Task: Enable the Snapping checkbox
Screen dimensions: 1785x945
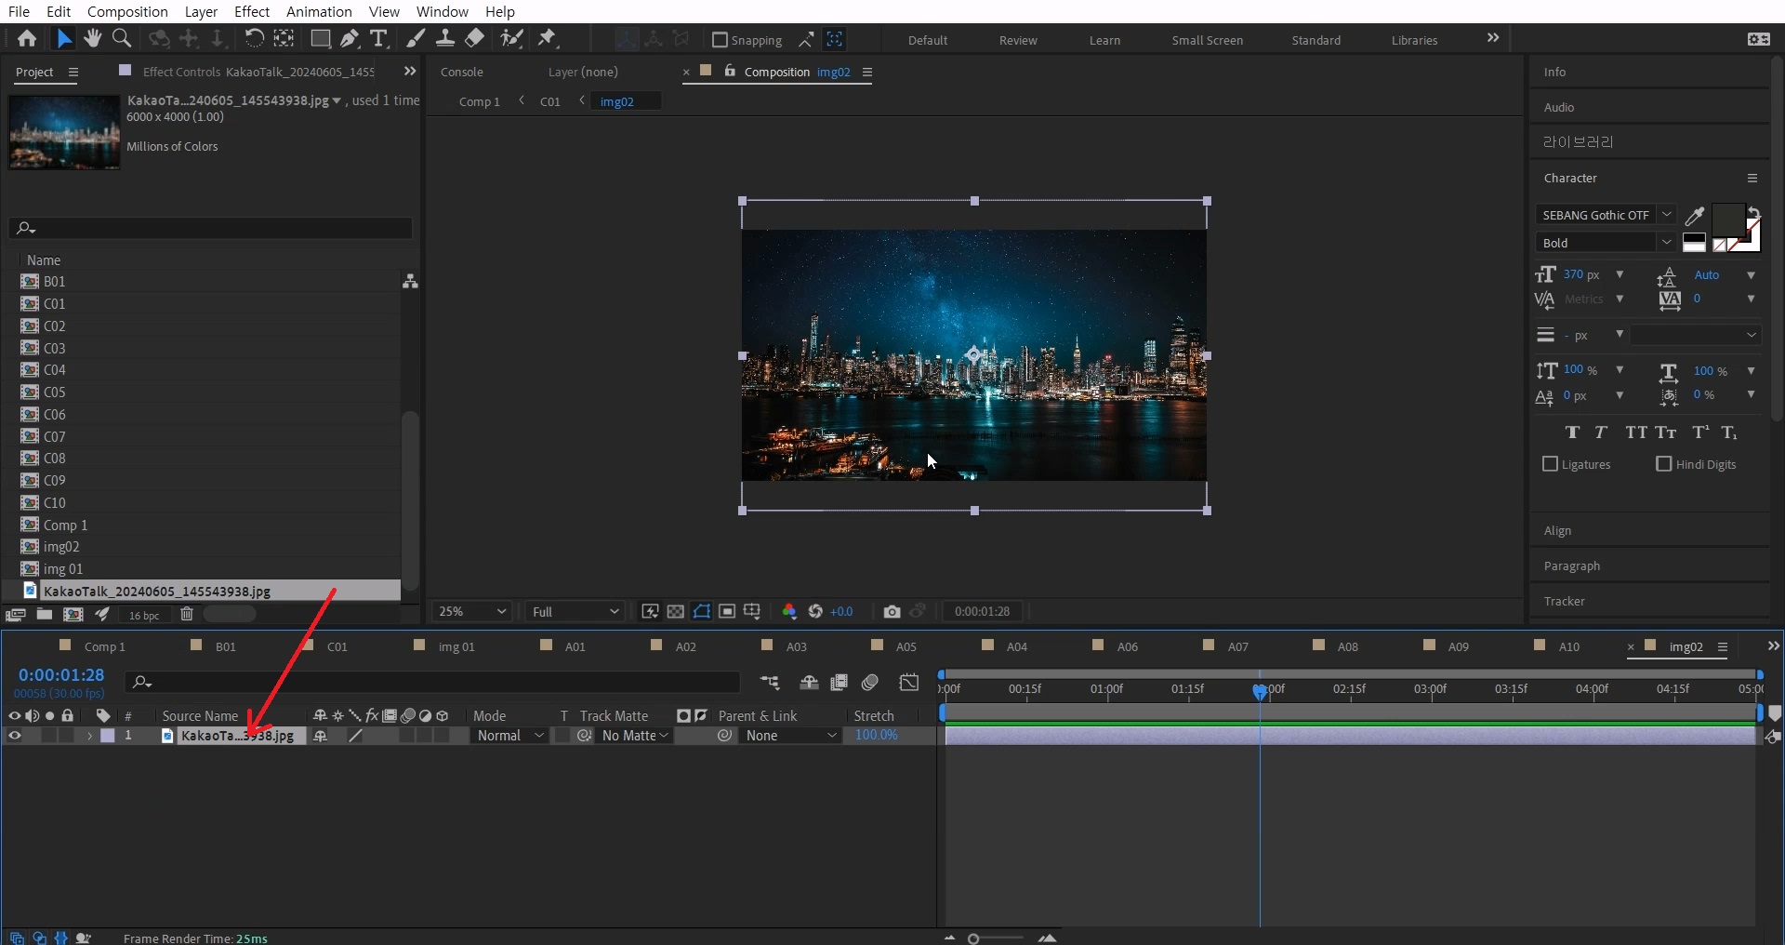Action: (x=720, y=40)
